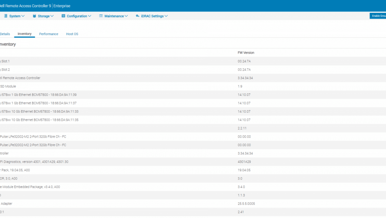The image size is (386, 218).
Task: Click the Adapter row name
Action: tap(6, 204)
